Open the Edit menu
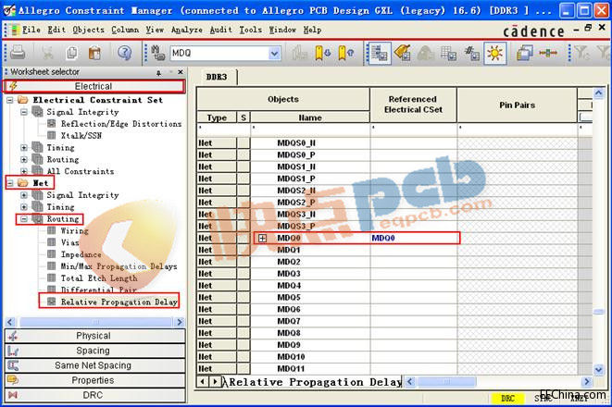 (x=56, y=30)
